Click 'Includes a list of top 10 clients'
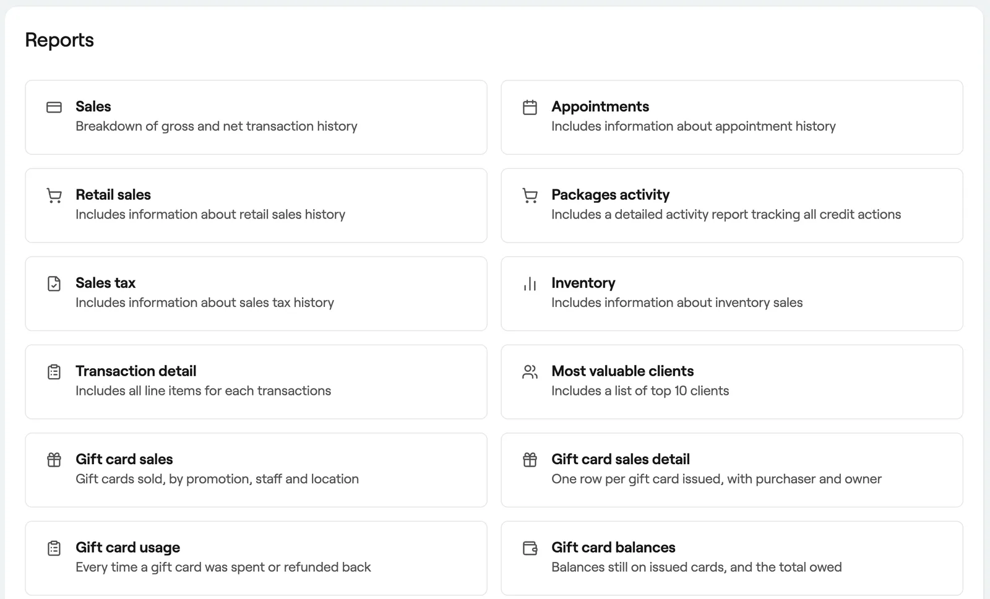The width and height of the screenshot is (990, 599). [x=640, y=391]
